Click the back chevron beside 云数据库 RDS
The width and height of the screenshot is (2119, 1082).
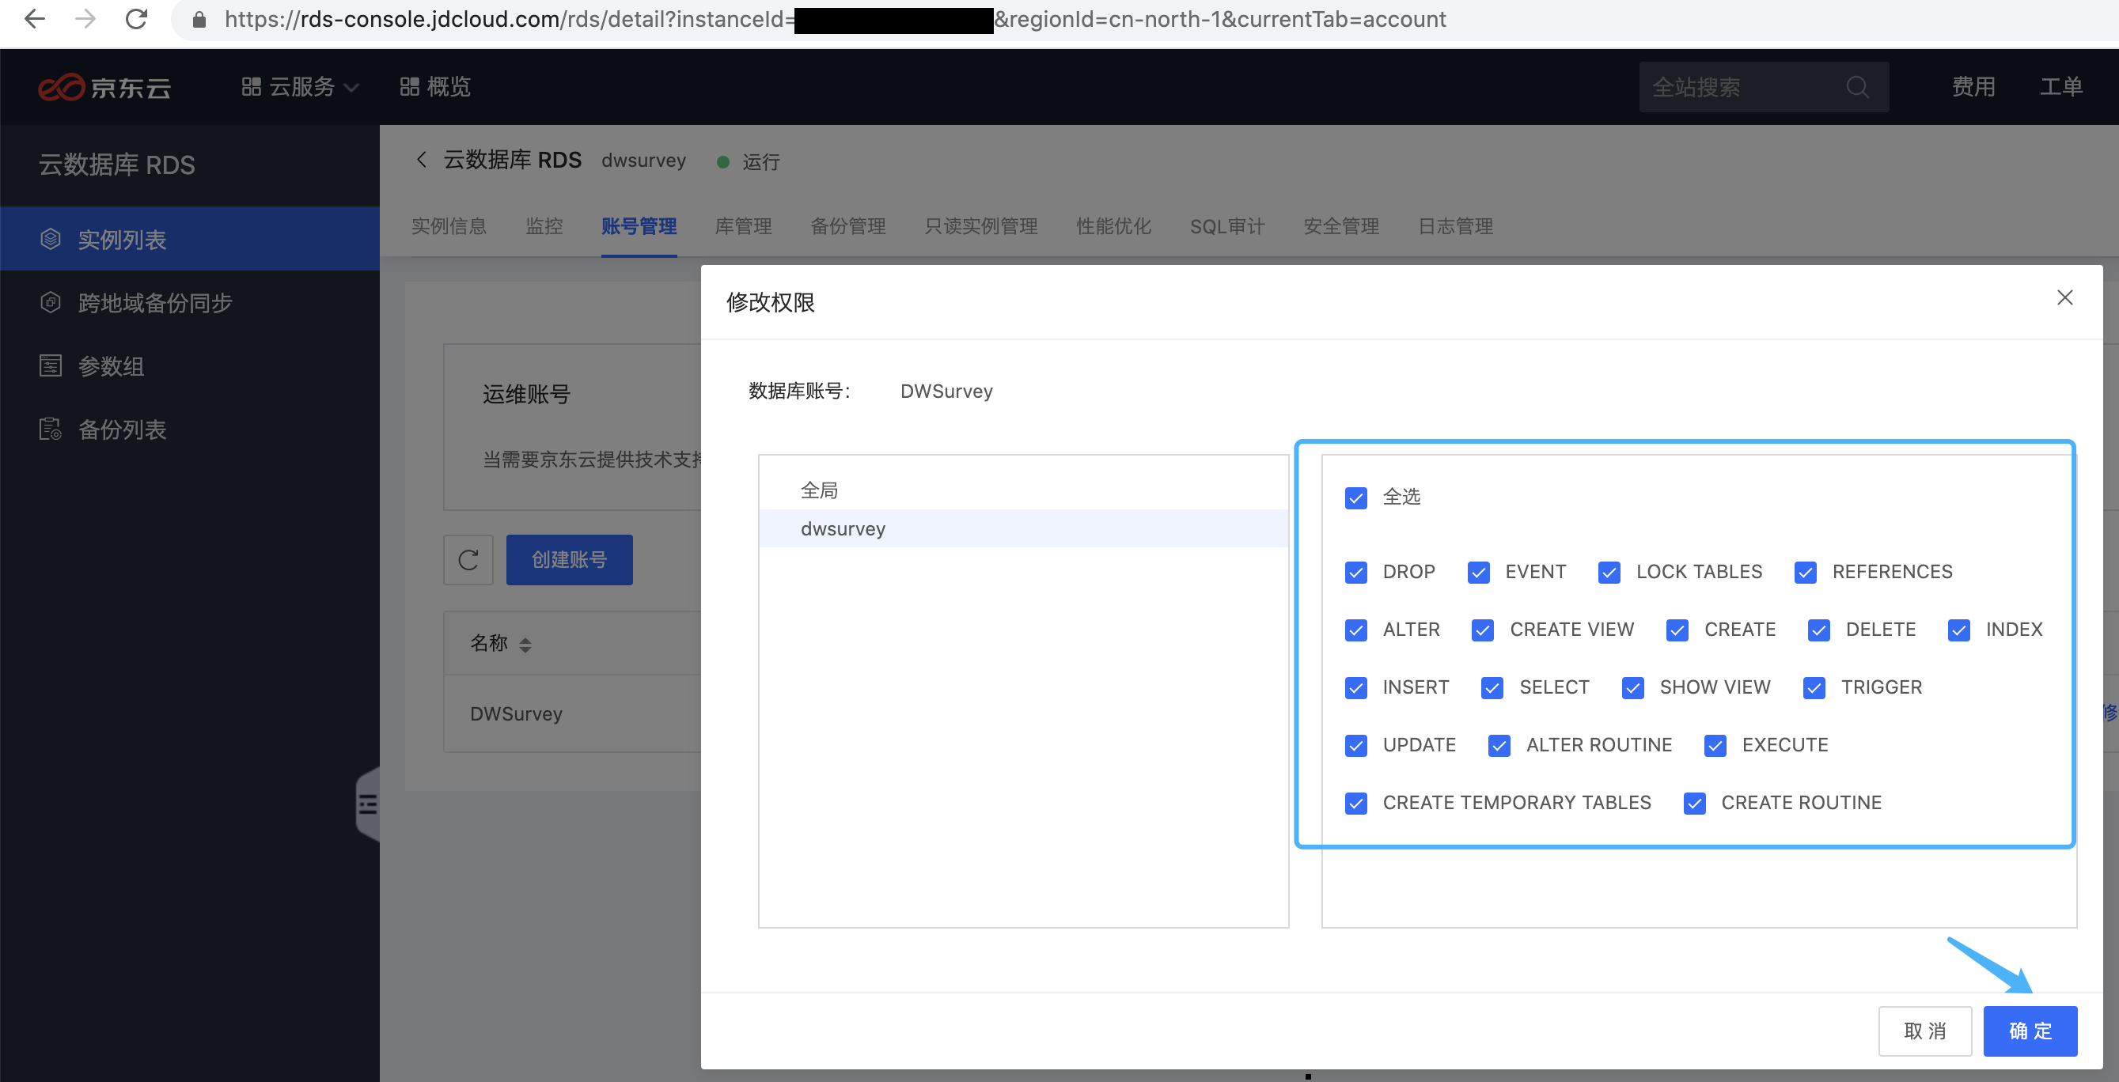point(421,160)
